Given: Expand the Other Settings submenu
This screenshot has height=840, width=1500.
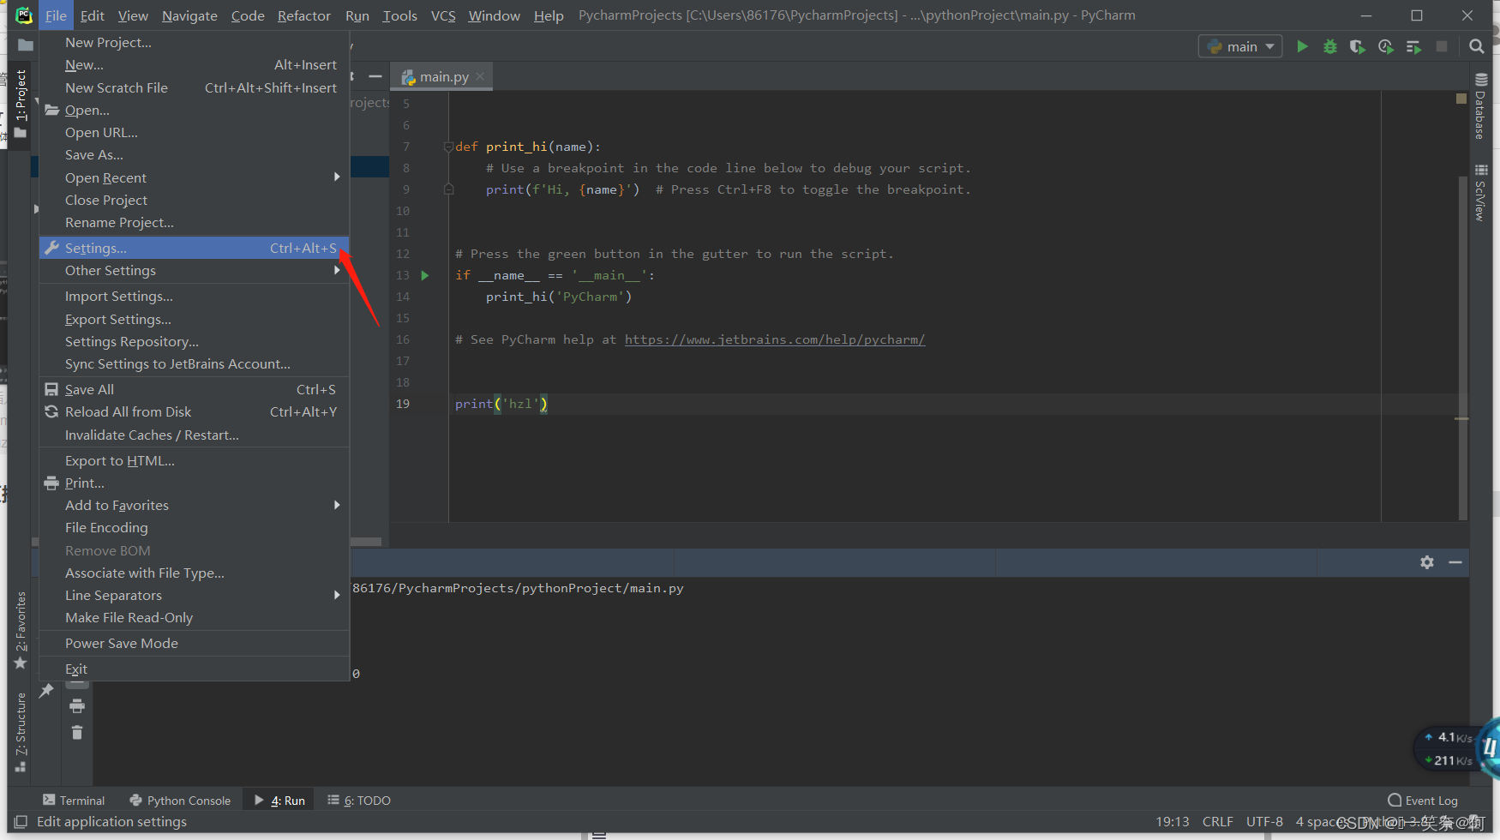Looking at the screenshot, I should click(195, 270).
